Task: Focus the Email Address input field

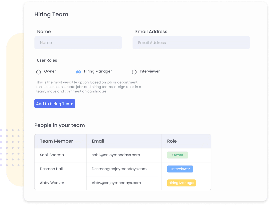Action: pyautogui.click(x=191, y=43)
